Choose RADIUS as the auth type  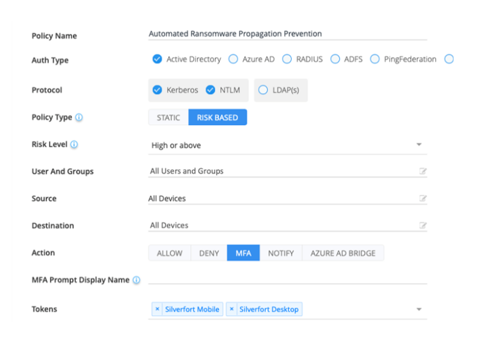286,59
